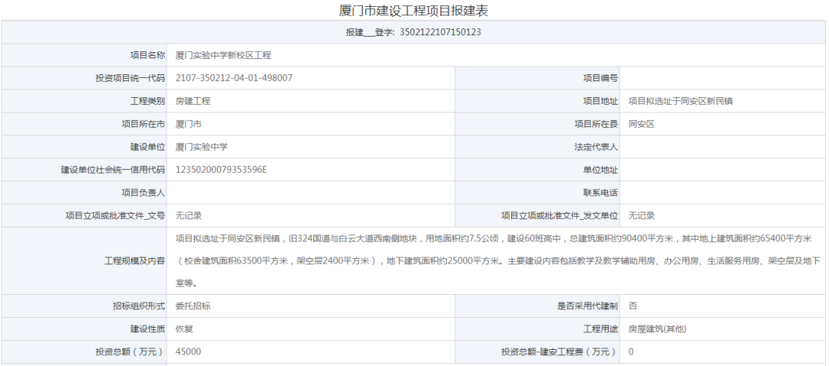This screenshot has height=366, width=829.
Task: Select investment value 45000
Action: point(188,351)
